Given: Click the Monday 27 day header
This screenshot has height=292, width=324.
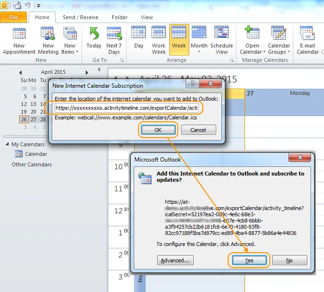Looking at the screenshot, I should 284,93.
